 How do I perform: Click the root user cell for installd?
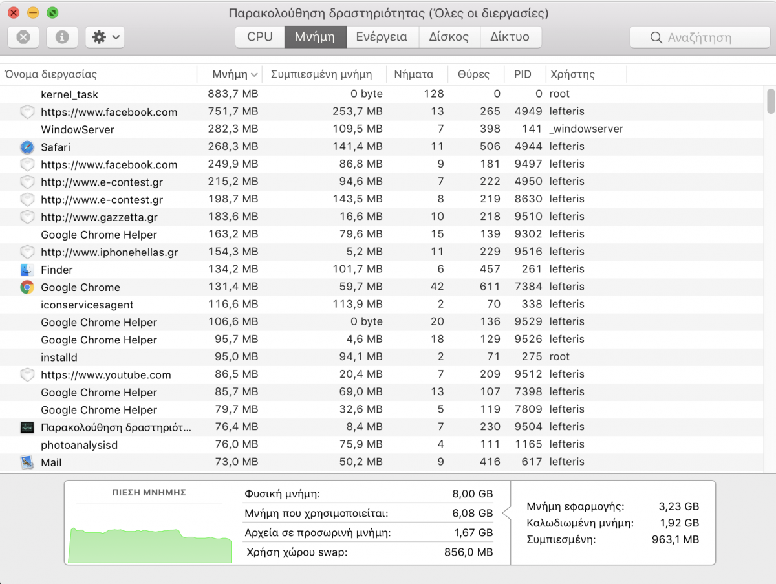point(559,356)
